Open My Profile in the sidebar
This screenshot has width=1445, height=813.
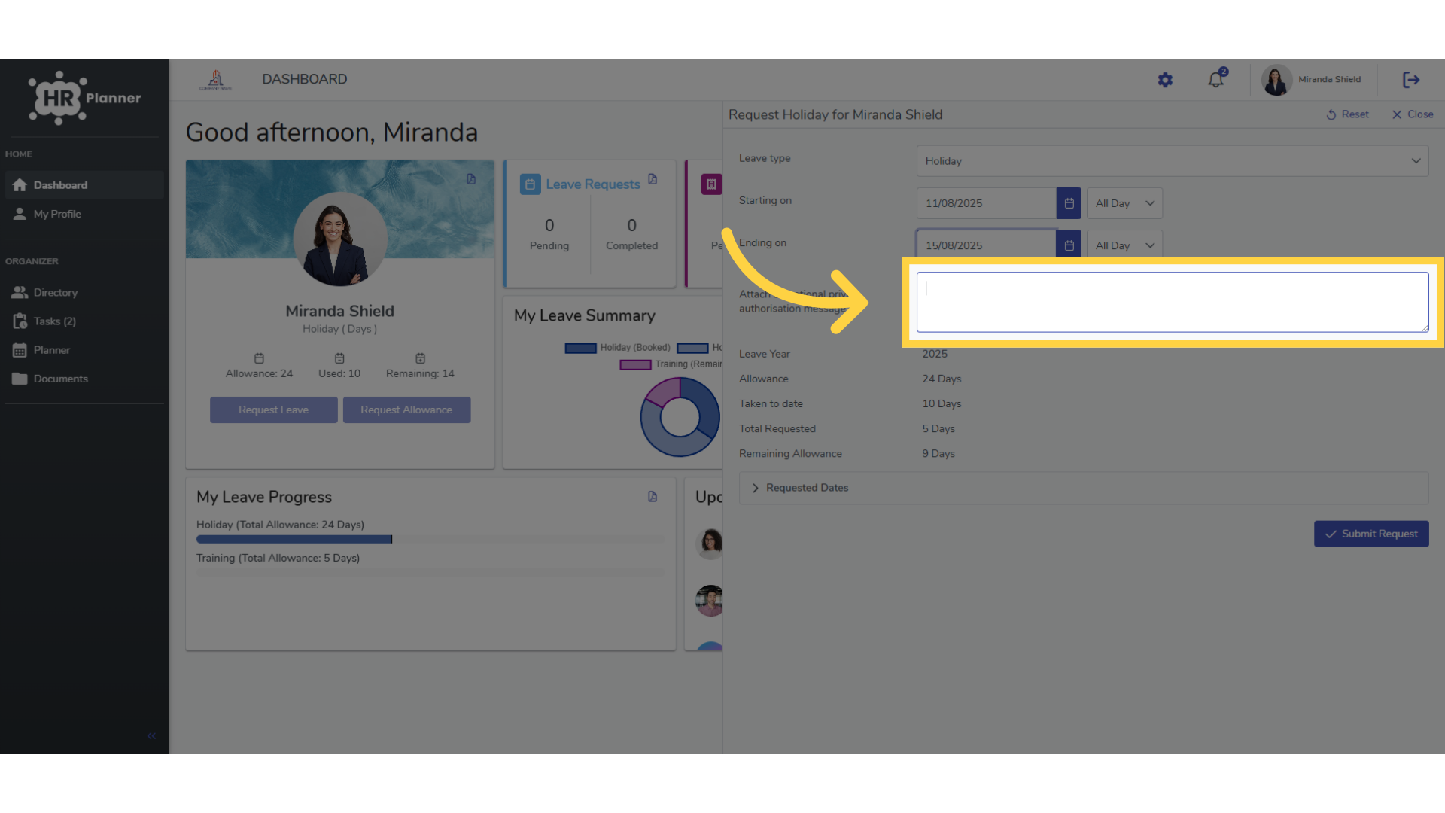84,214
